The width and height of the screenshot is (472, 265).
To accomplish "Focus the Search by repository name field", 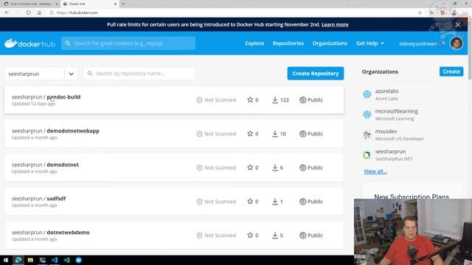I will [x=139, y=74].
